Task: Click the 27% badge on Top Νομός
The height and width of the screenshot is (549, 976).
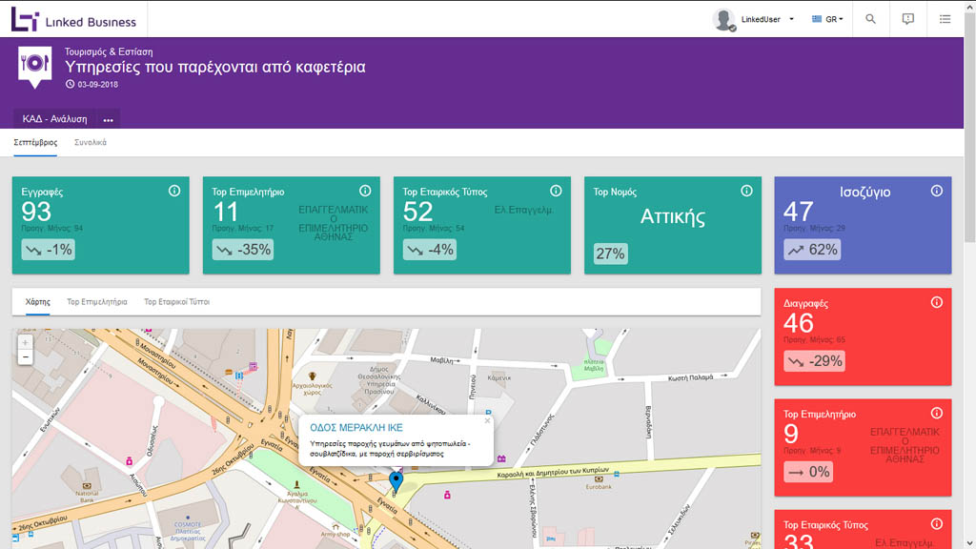Action: [x=610, y=254]
